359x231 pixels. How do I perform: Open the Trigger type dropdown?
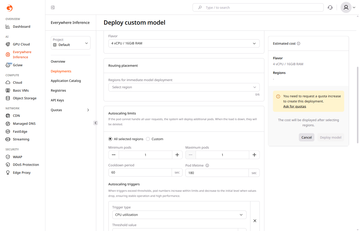179,215
